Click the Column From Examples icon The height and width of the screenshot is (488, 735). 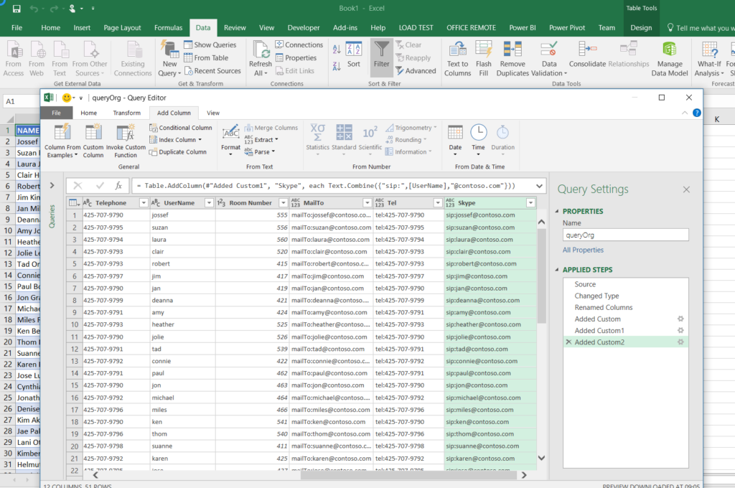(62, 132)
